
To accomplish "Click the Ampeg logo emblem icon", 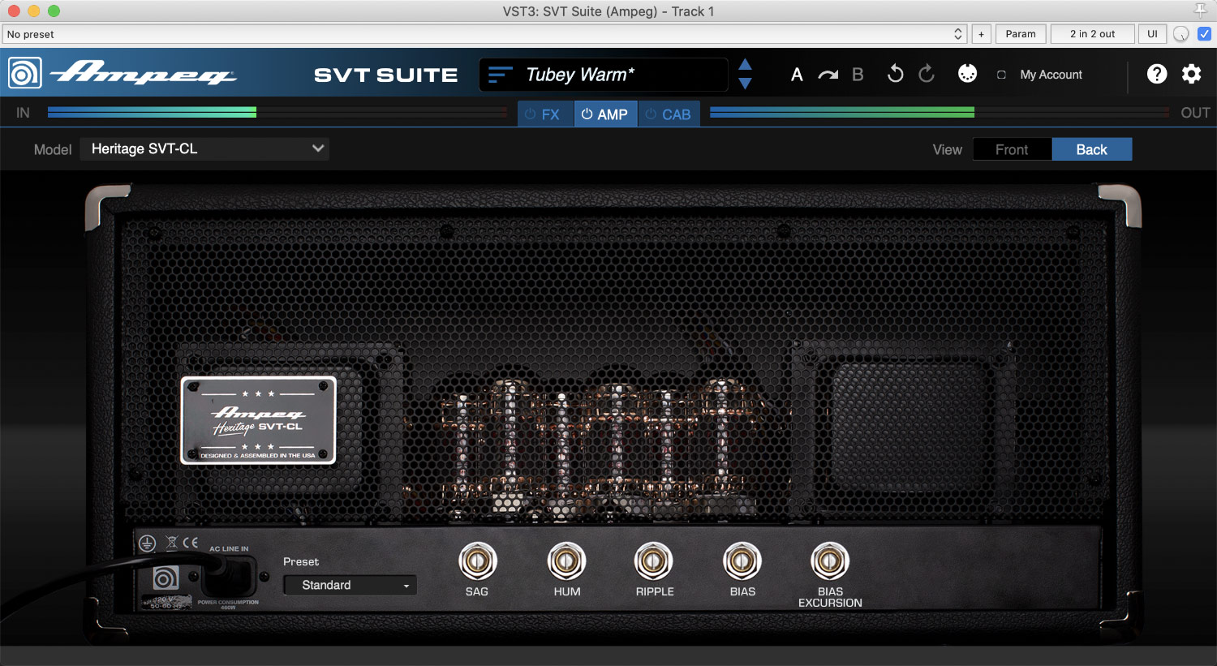I will (24, 73).
